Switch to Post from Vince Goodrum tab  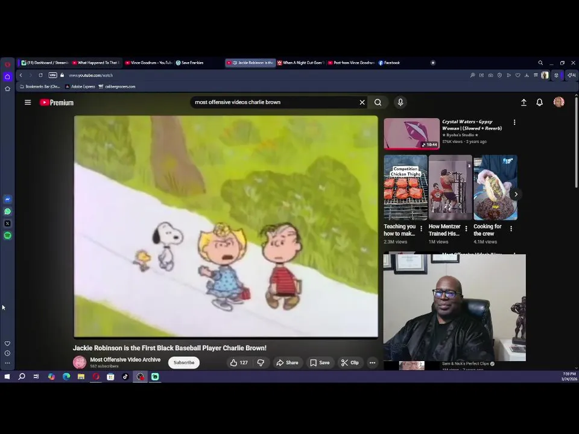352,63
